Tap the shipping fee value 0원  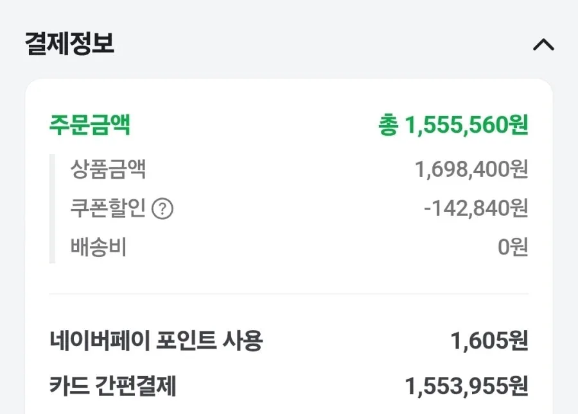tap(512, 247)
